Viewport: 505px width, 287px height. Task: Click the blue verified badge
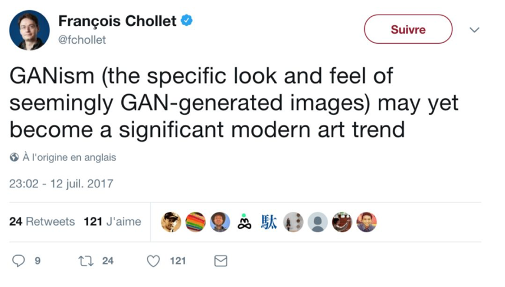[x=187, y=21]
